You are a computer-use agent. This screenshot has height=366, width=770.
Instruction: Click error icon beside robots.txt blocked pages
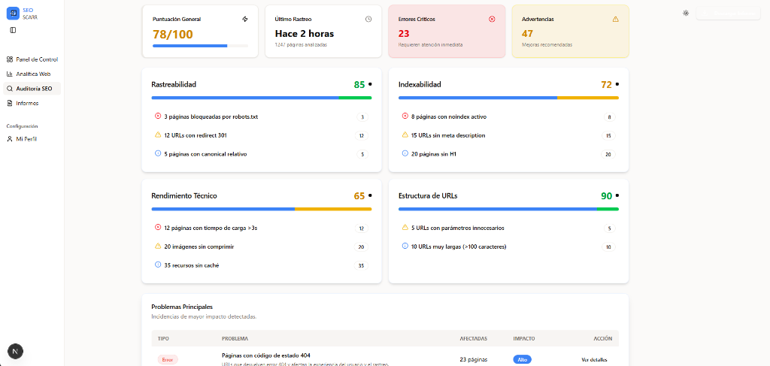point(158,116)
